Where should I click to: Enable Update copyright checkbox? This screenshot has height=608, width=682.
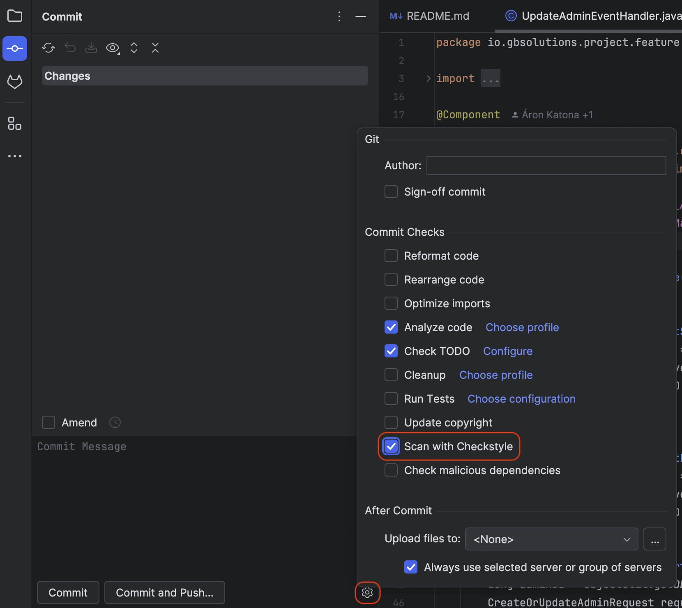click(391, 422)
